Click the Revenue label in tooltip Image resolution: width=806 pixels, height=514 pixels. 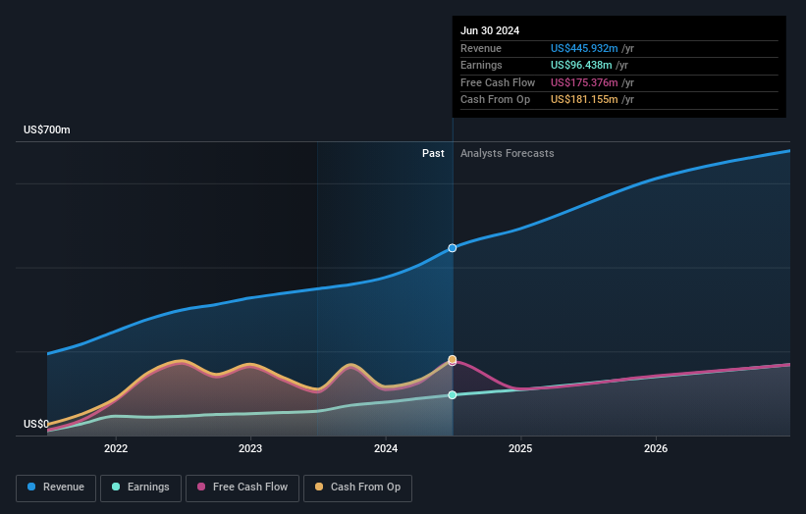(481, 48)
